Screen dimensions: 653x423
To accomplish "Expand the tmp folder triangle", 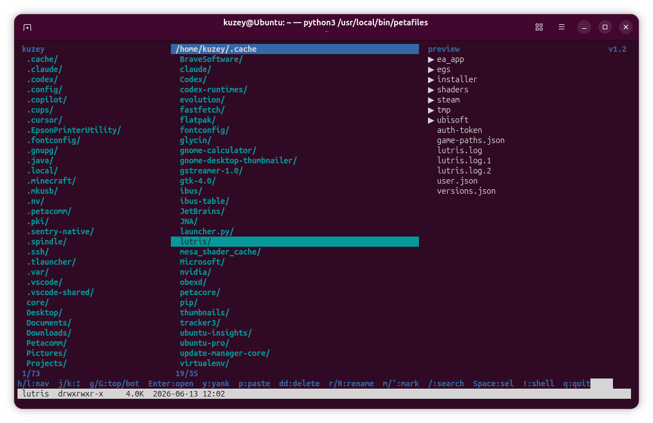I will 431,110.
